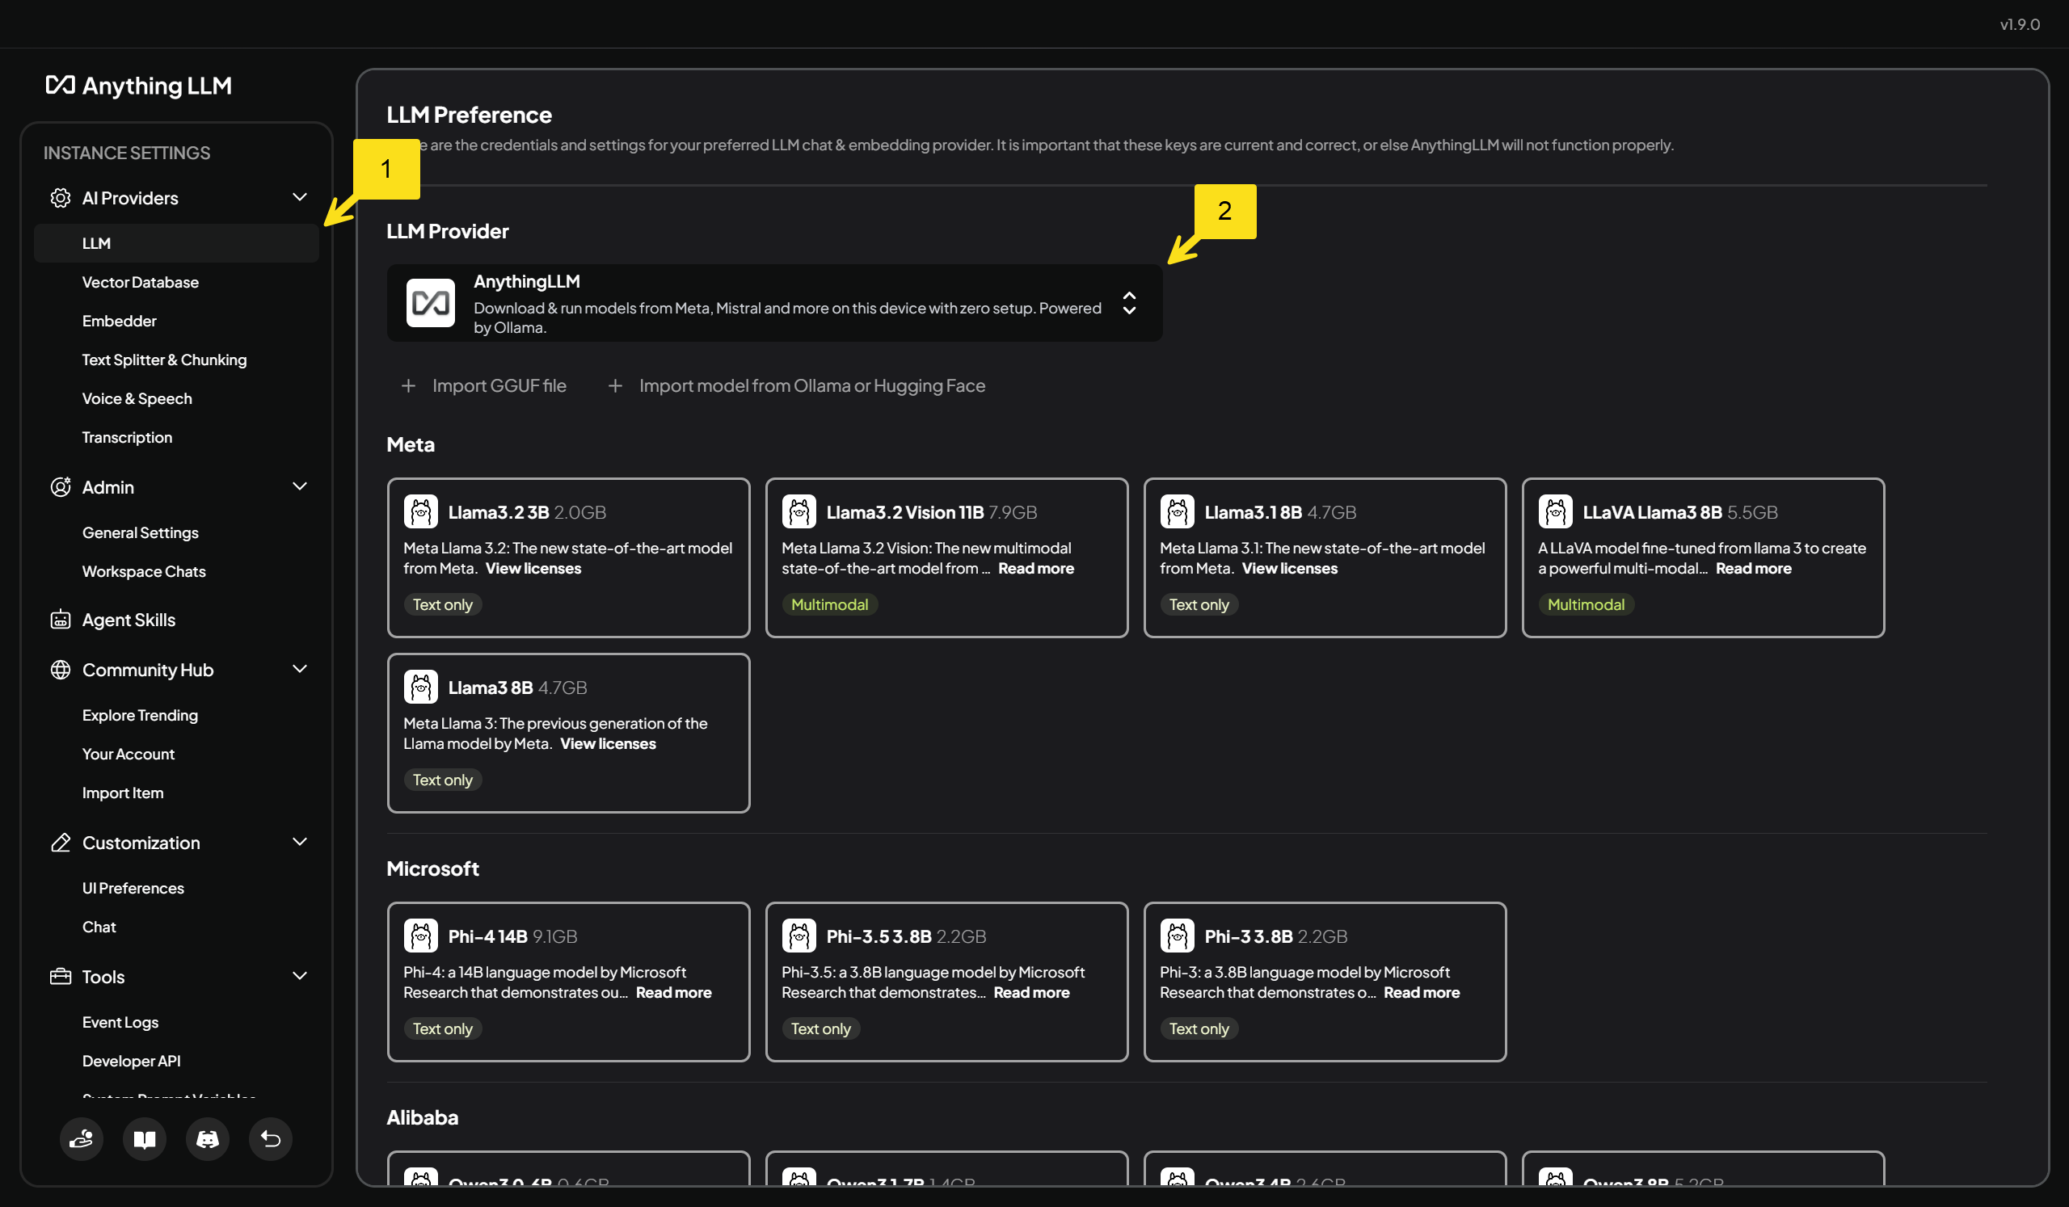Read more about Phi-3 3.8B
The image size is (2069, 1207).
[x=1421, y=993]
